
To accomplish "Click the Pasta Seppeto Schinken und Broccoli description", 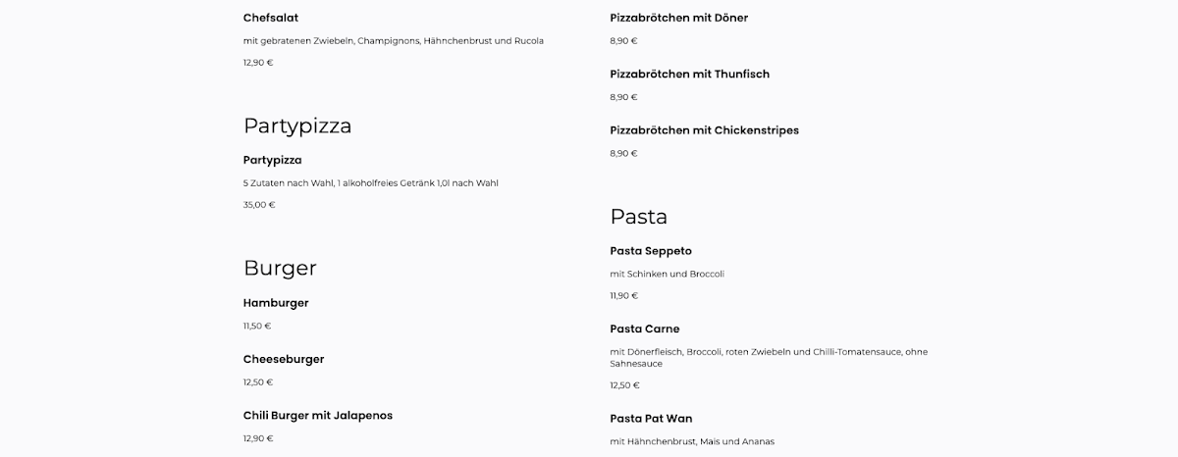I will pos(667,274).
